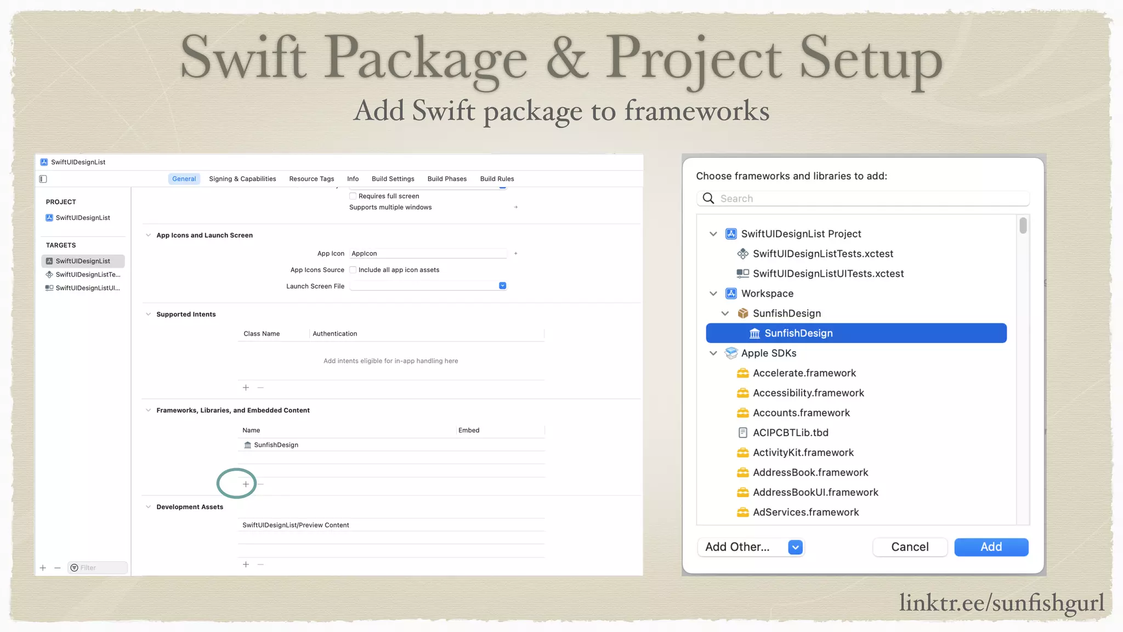Click plus icon next to AppIcon field
The height and width of the screenshot is (632, 1123).
pyautogui.click(x=516, y=253)
